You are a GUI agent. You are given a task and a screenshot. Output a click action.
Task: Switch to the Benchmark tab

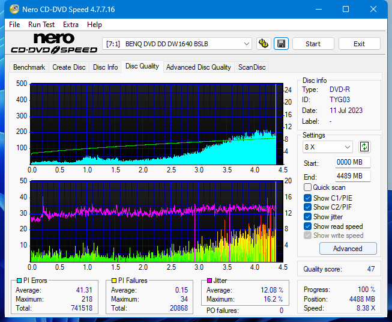click(29, 67)
